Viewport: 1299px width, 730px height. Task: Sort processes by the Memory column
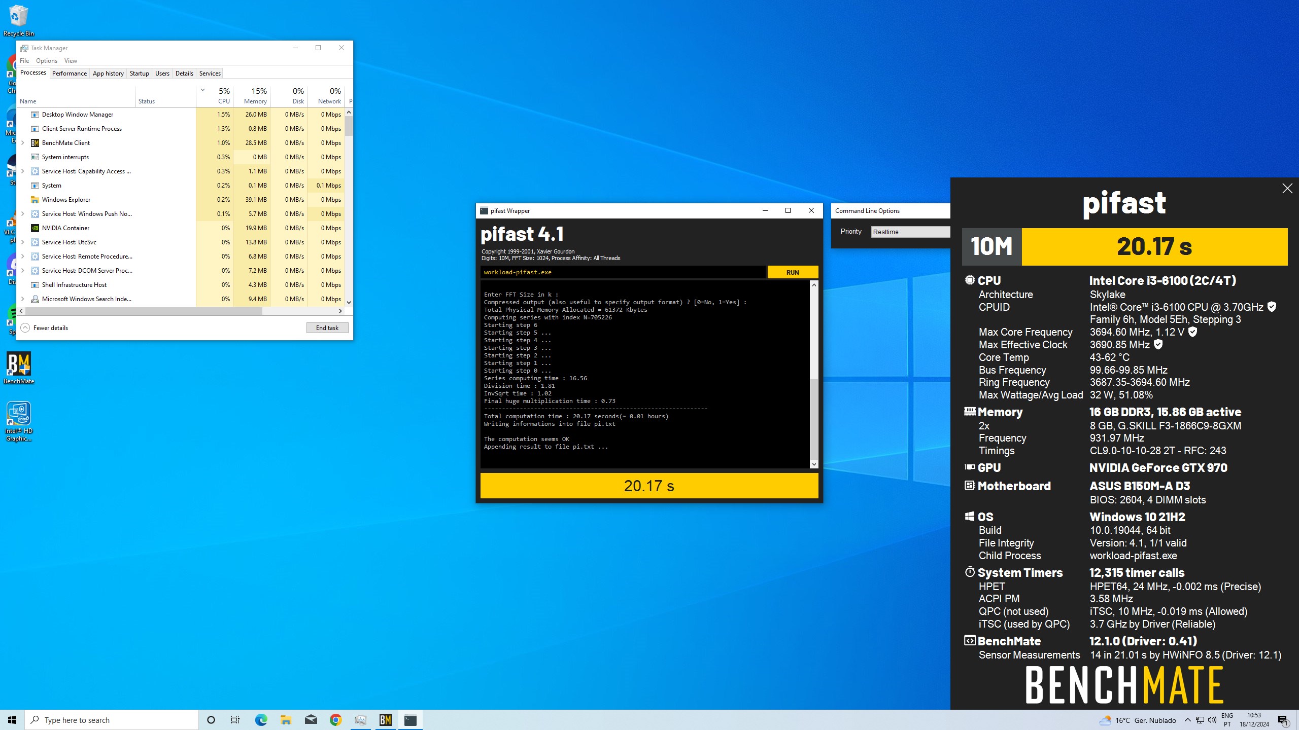[252, 95]
